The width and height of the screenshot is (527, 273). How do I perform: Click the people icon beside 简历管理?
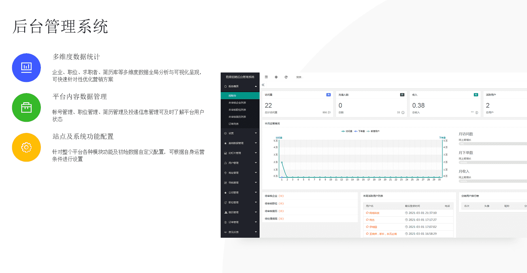pyautogui.click(x=226, y=212)
